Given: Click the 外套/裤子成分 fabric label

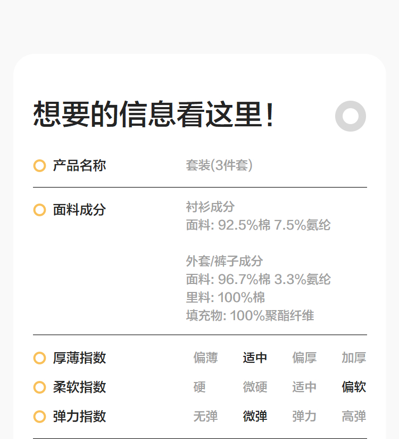Looking at the screenshot, I should tap(225, 261).
